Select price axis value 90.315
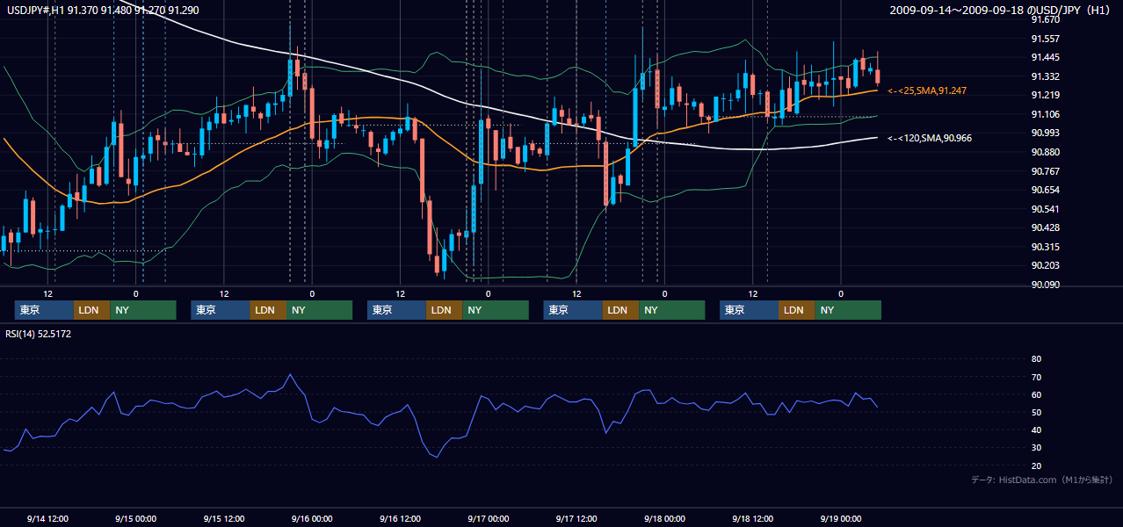This screenshot has width=1123, height=527. tap(1044, 247)
